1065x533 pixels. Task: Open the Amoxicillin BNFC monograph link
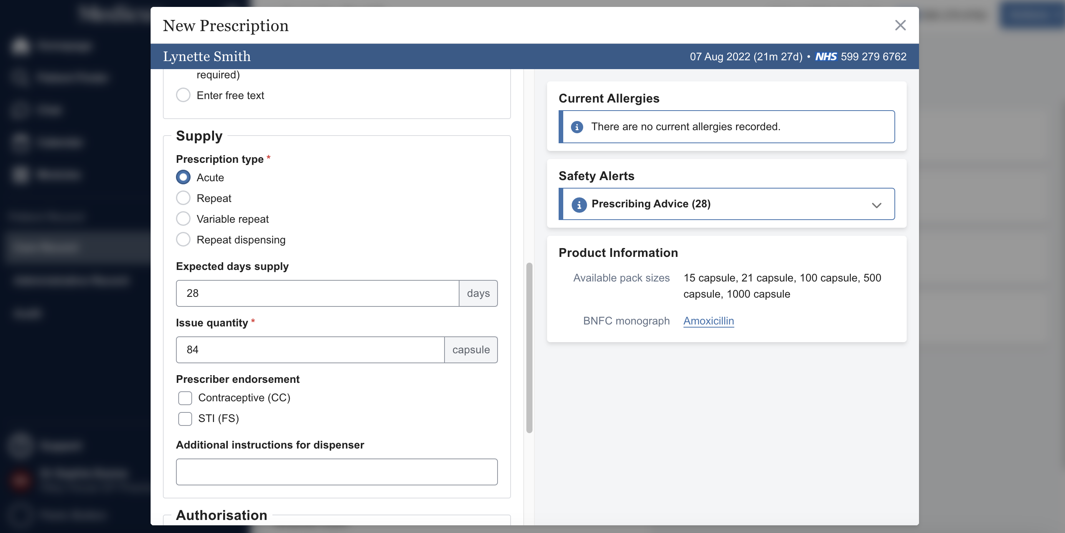coord(708,321)
